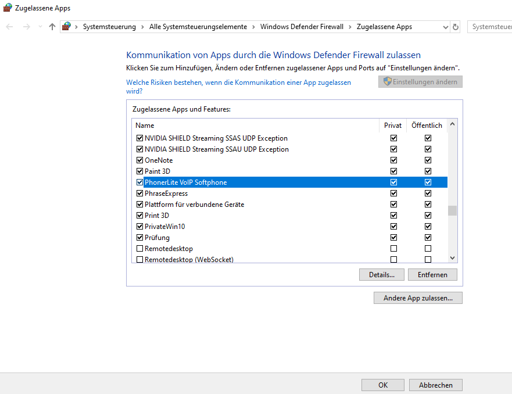Click Einstellungen ändern button
The height and width of the screenshot is (394, 512).
pos(420,81)
